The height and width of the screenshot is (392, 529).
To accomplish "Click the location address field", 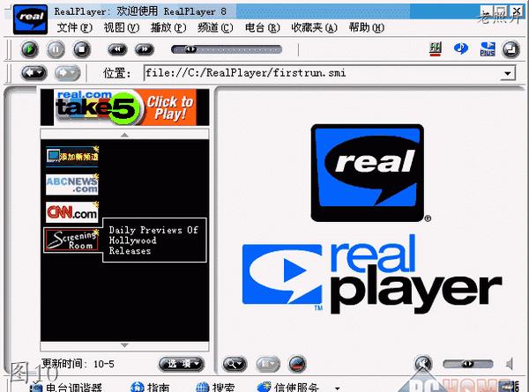I will pos(322,73).
